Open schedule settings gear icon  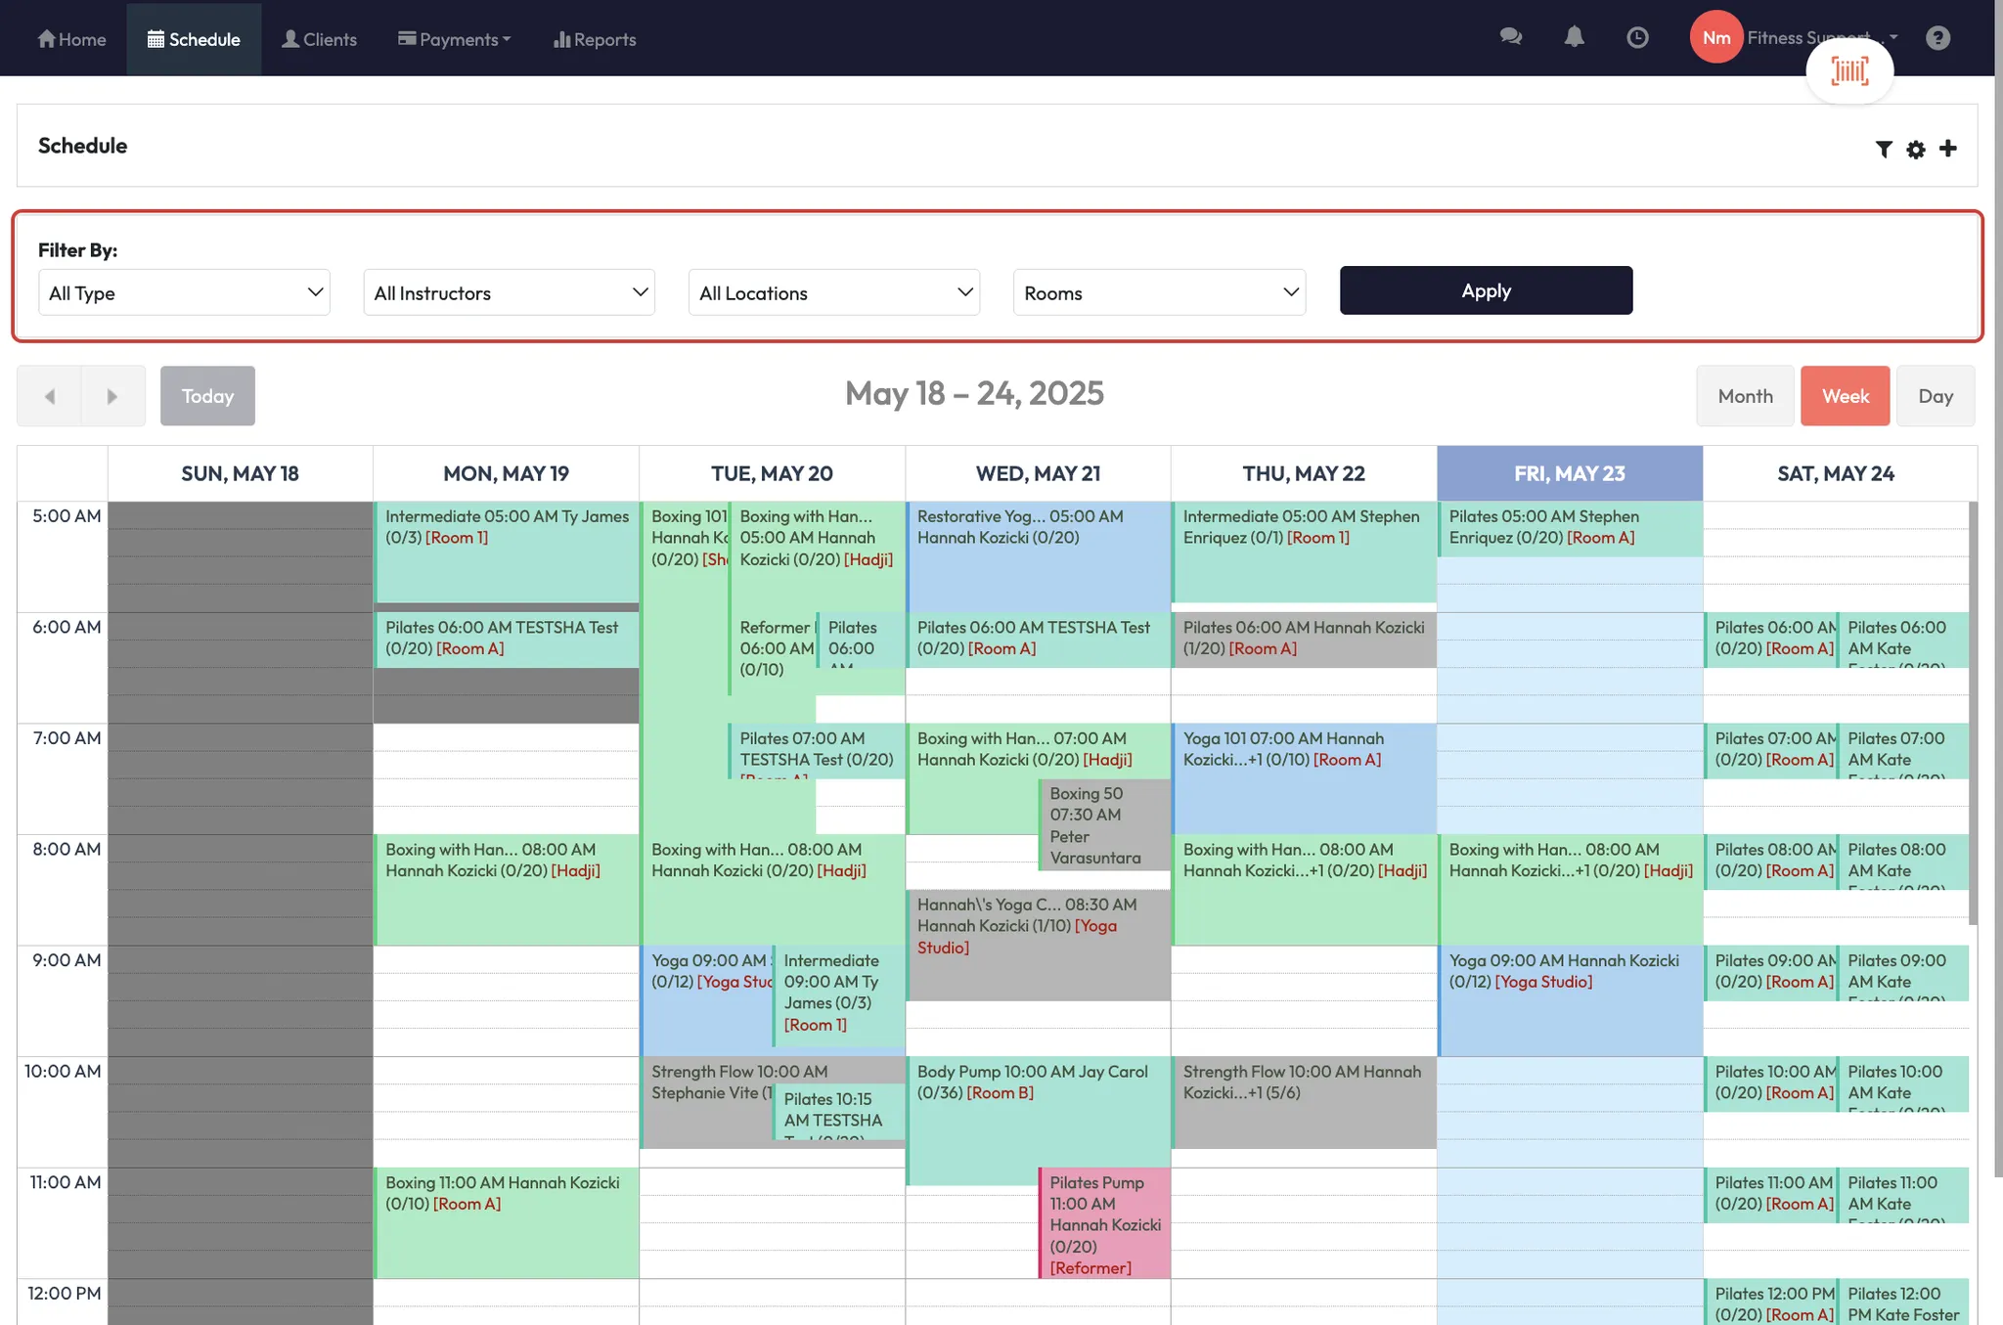pos(1916,149)
